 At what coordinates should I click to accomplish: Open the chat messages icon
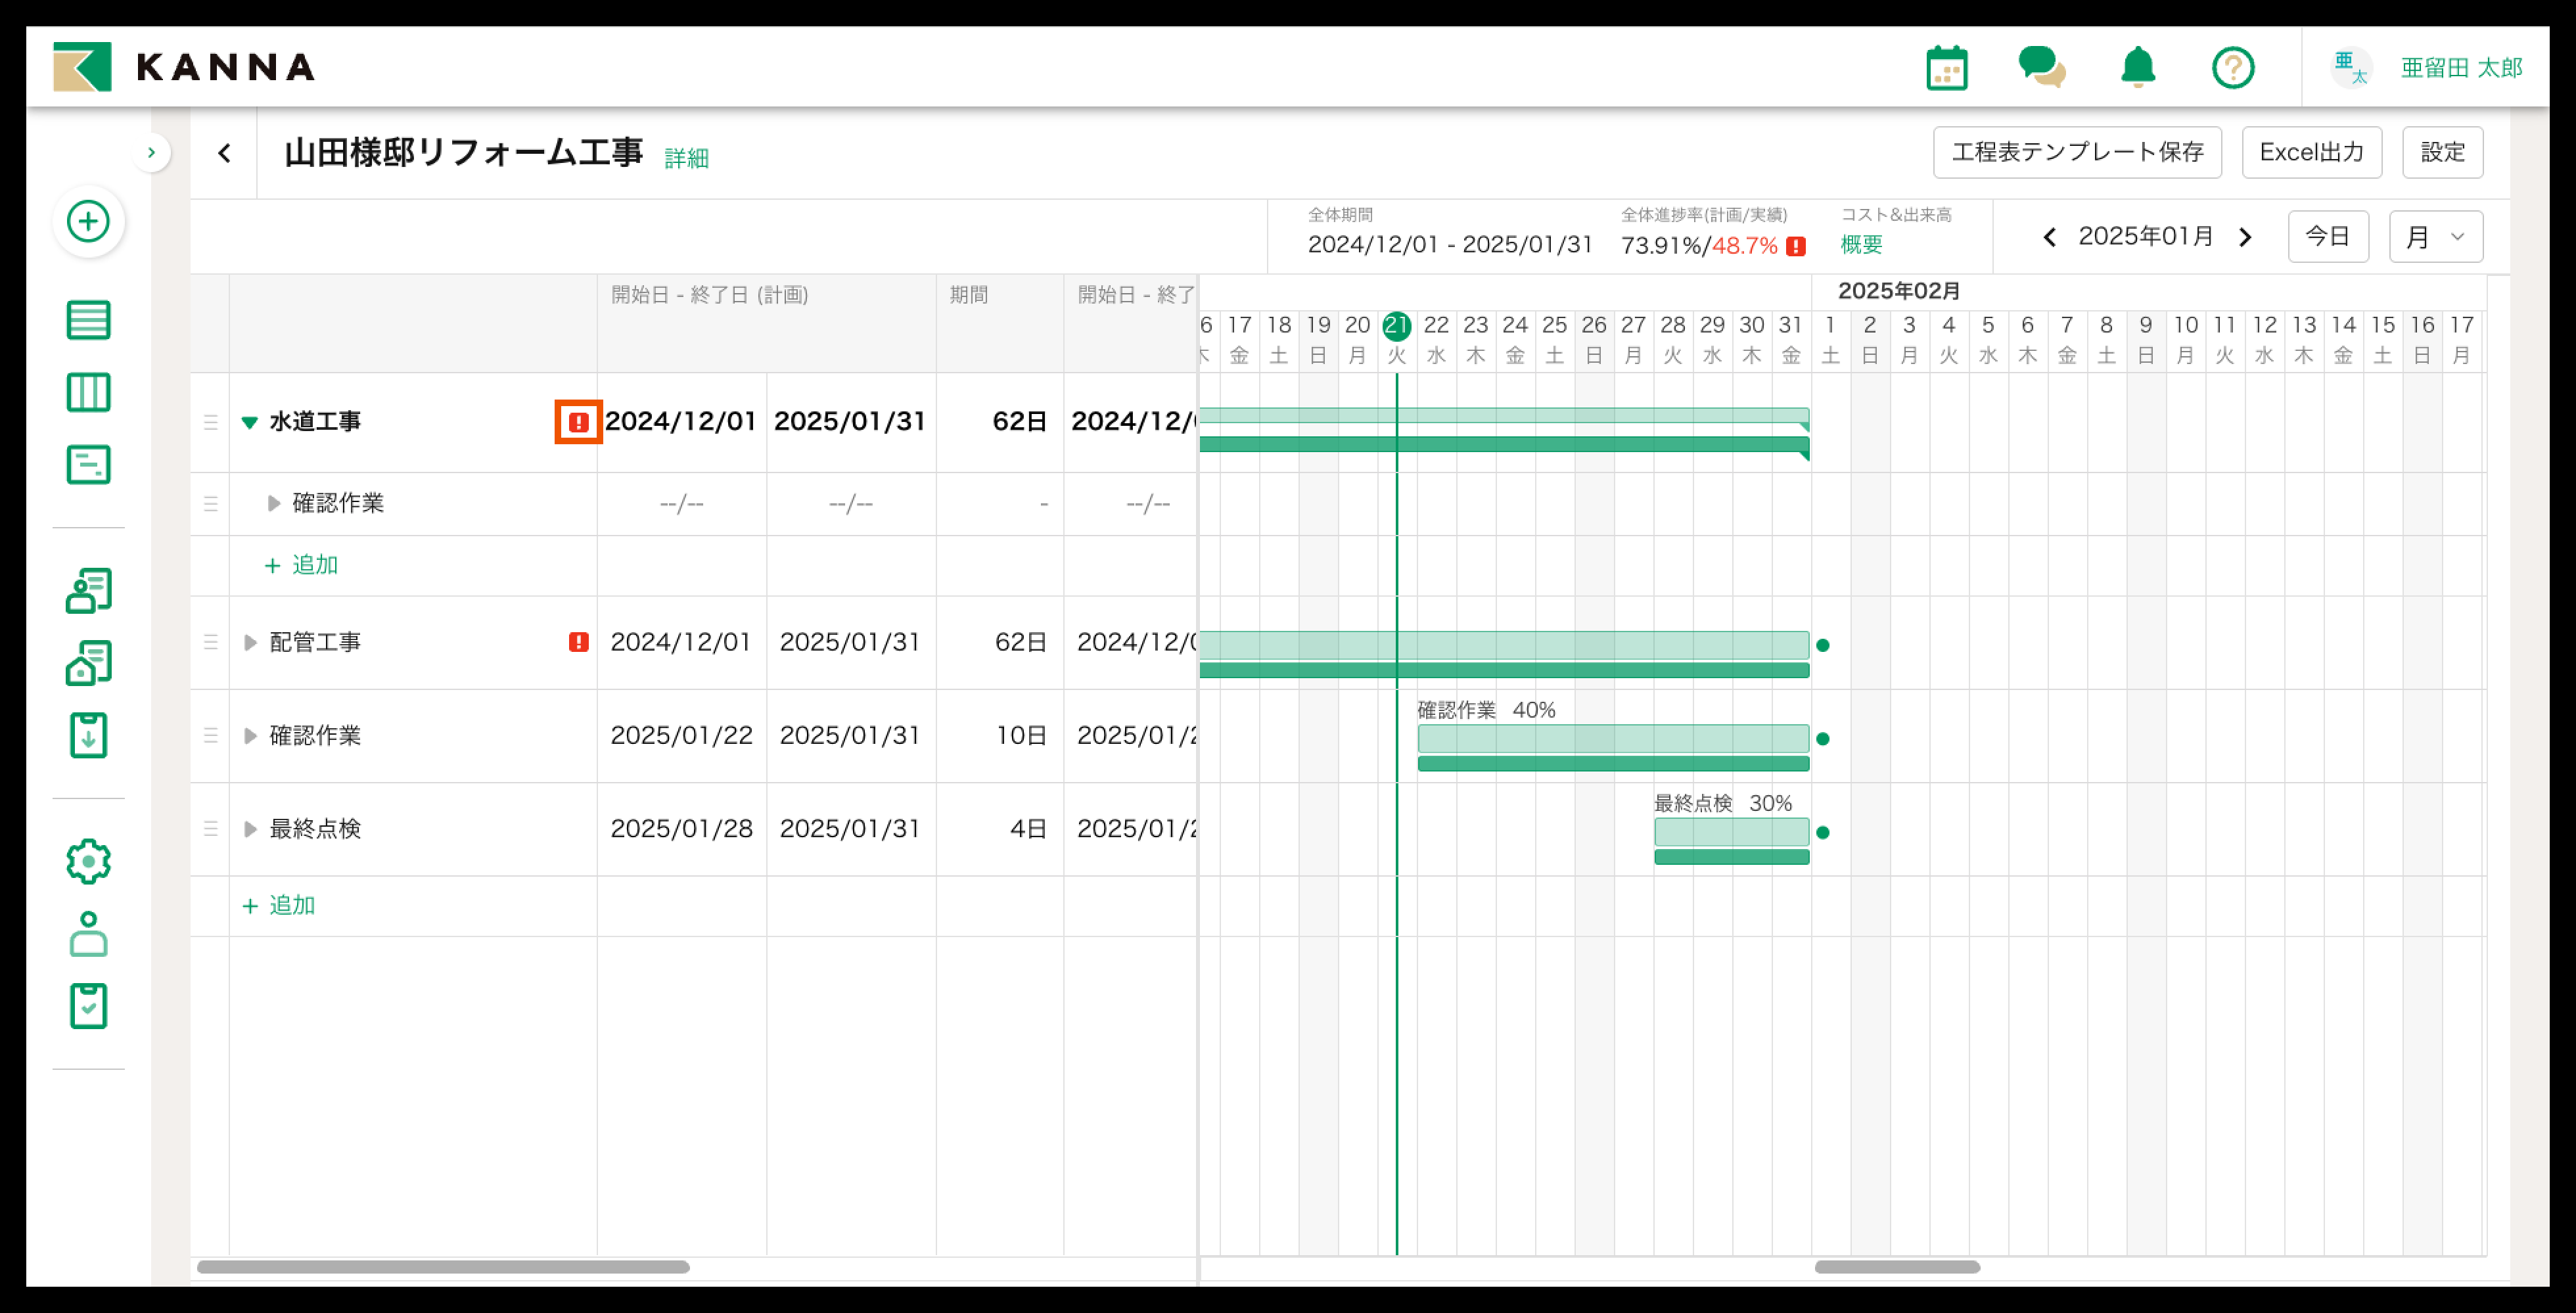[x=2041, y=68]
